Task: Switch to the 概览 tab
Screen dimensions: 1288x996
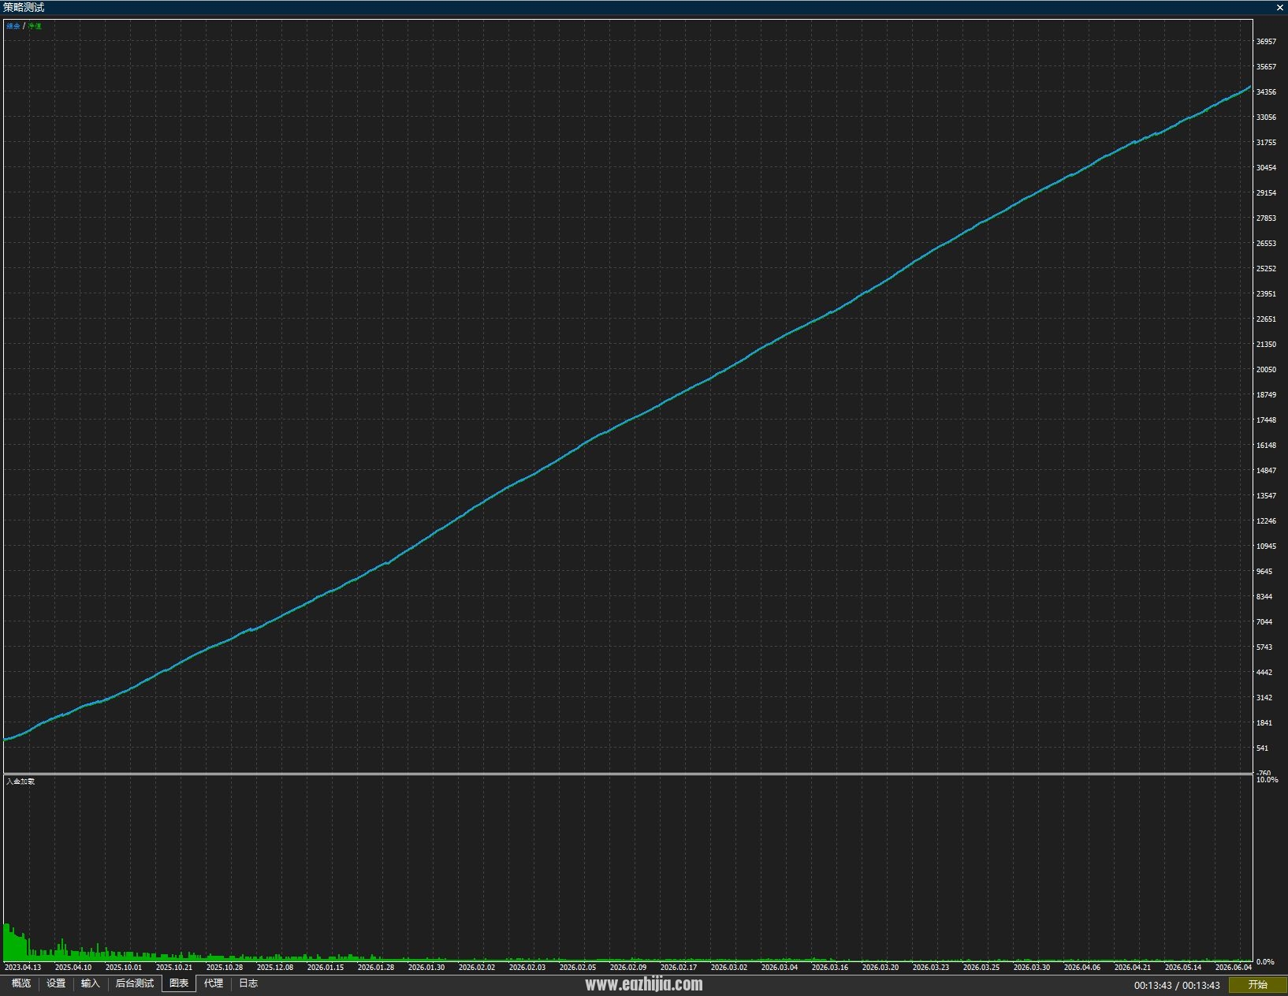Action: click(21, 983)
